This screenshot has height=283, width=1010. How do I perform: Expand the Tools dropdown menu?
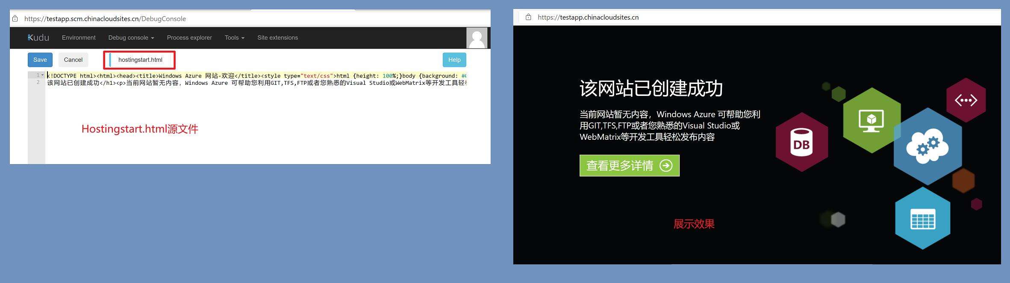tap(235, 38)
